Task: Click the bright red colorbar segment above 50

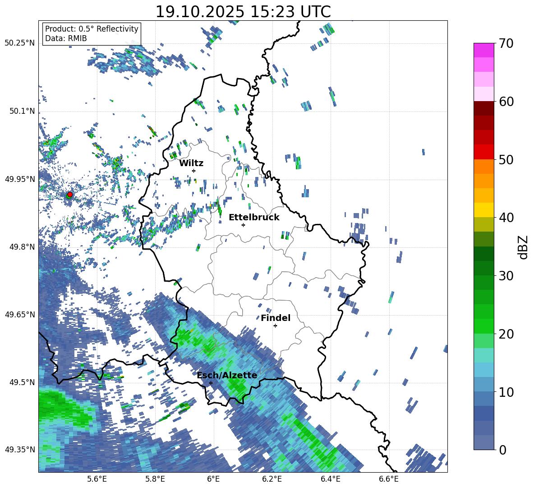Action: (483, 152)
